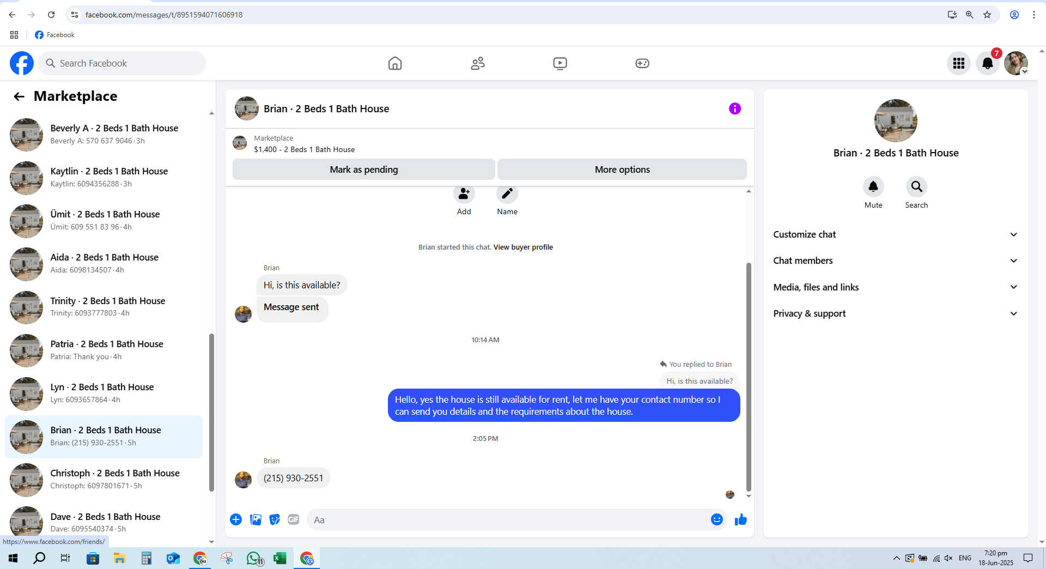Click the Facebook logo
Image resolution: width=1046 pixels, height=569 pixels.
22,63
